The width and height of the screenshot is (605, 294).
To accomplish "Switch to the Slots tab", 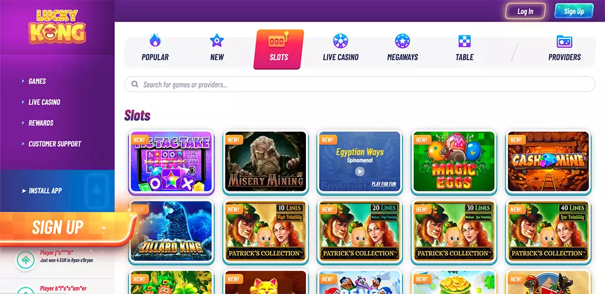I will click(279, 49).
